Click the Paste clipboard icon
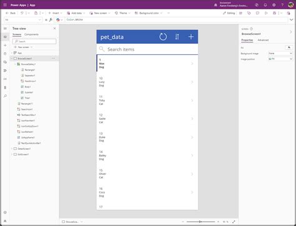The width and height of the screenshot is (296, 226). [36, 13]
